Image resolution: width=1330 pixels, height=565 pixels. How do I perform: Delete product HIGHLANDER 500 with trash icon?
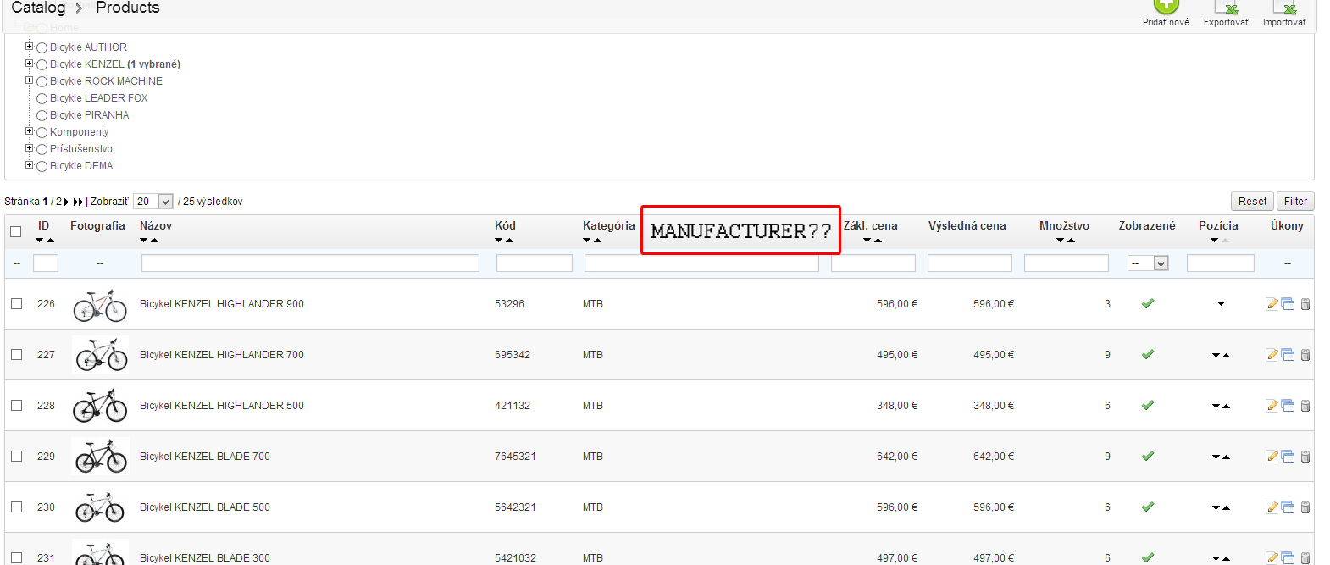pyautogui.click(x=1305, y=406)
